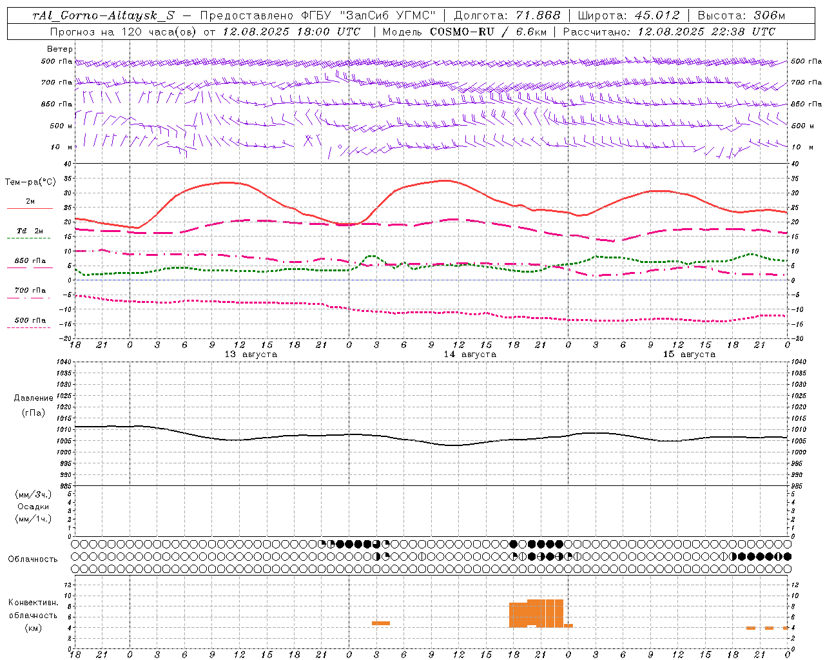
Task: Click the (мм/1ч.) precipitation unit label
Action: pos(34,519)
